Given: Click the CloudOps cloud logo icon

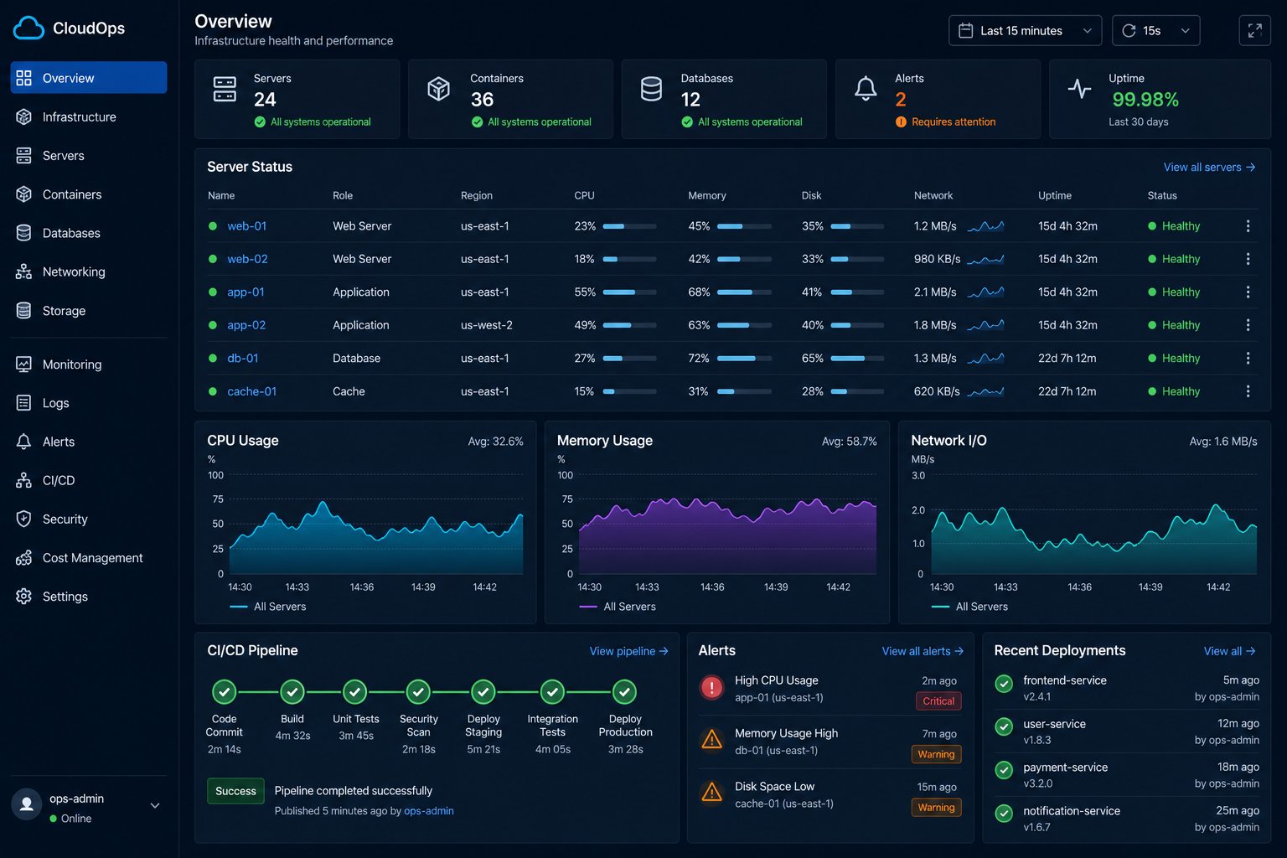Looking at the screenshot, I should [28, 28].
